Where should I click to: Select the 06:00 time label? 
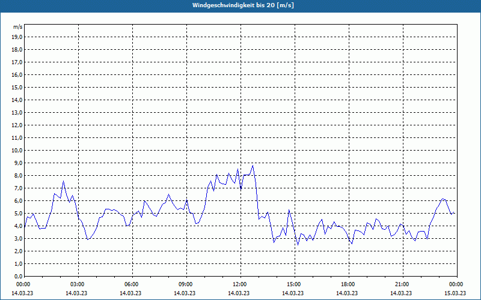click(132, 284)
